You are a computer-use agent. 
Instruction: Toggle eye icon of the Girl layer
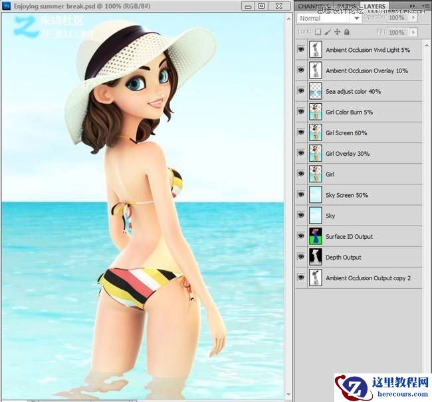click(301, 174)
